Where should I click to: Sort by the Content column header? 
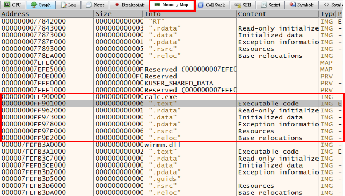(278, 14)
